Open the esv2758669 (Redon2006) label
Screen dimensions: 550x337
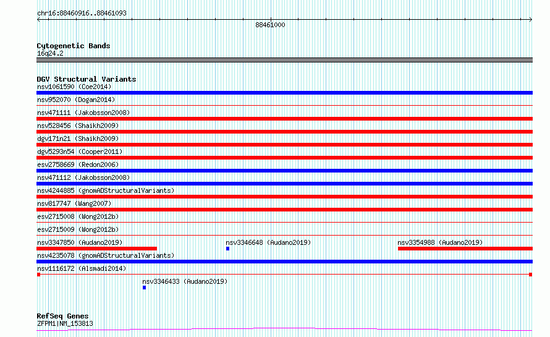(x=78, y=164)
